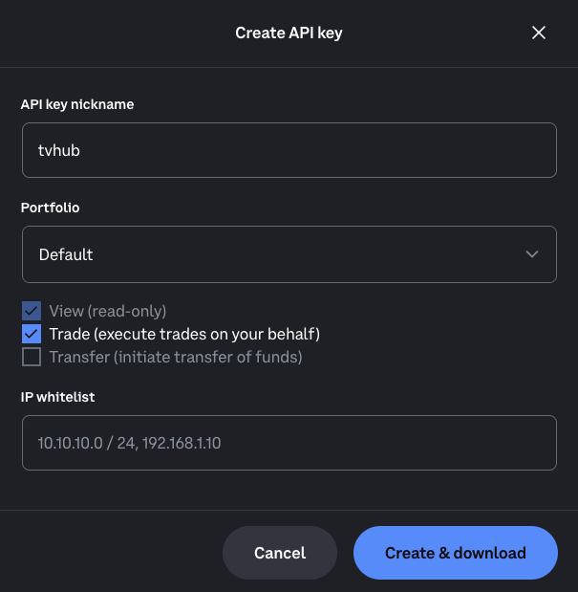Place cursor on the tvhub nickname text
Viewport: 578px width, 592px height.
[59, 150]
